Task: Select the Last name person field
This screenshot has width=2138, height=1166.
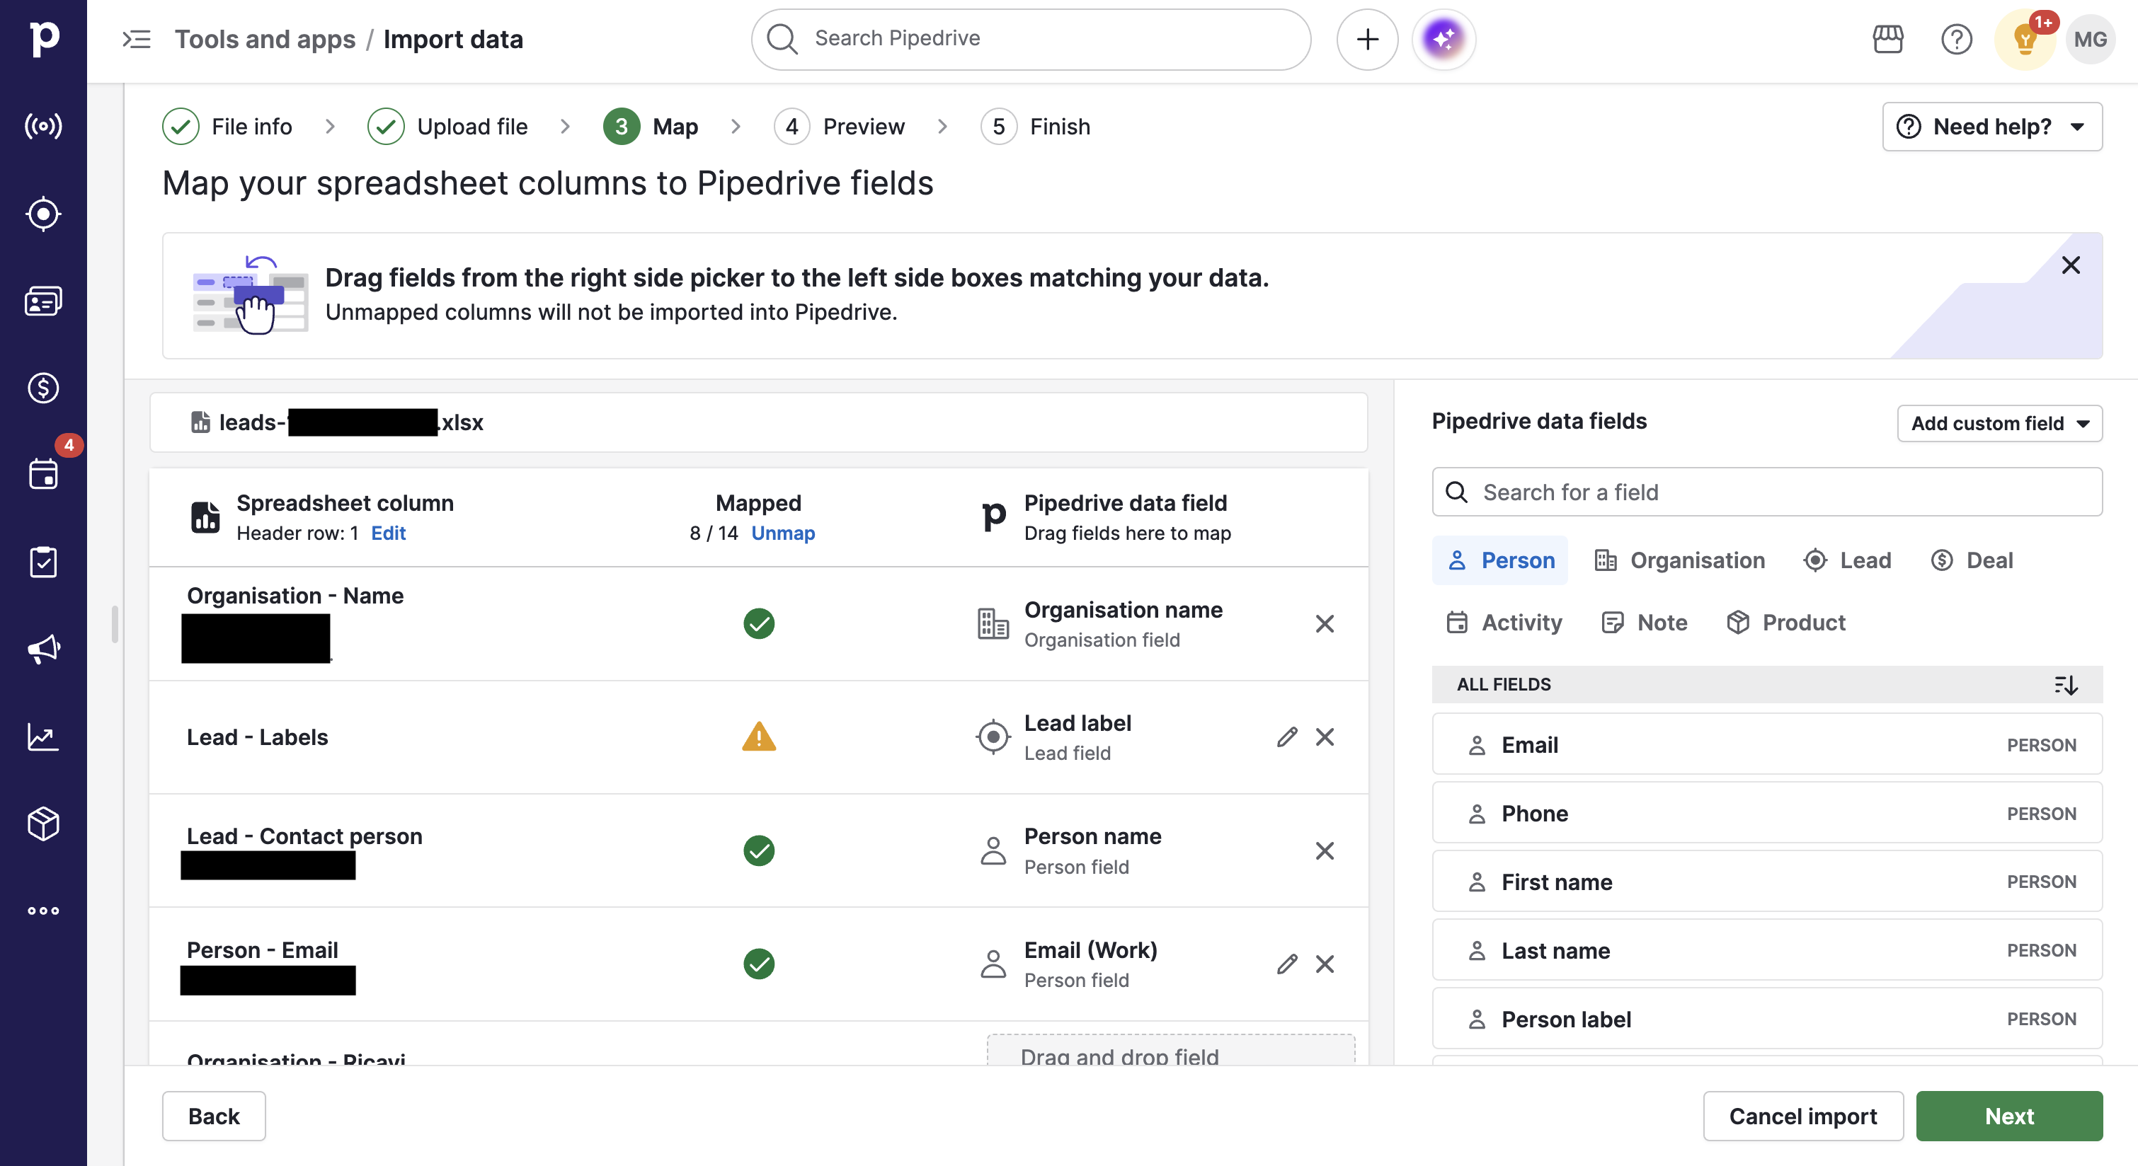Action: (1767, 950)
